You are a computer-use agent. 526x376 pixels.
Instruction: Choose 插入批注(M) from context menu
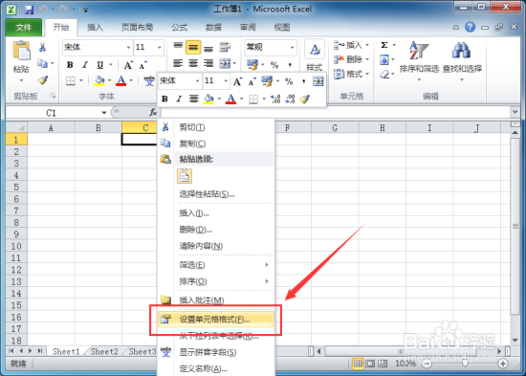[x=216, y=300]
